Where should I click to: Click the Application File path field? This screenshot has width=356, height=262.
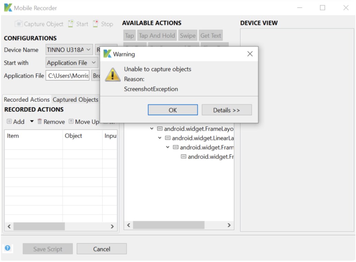68,76
